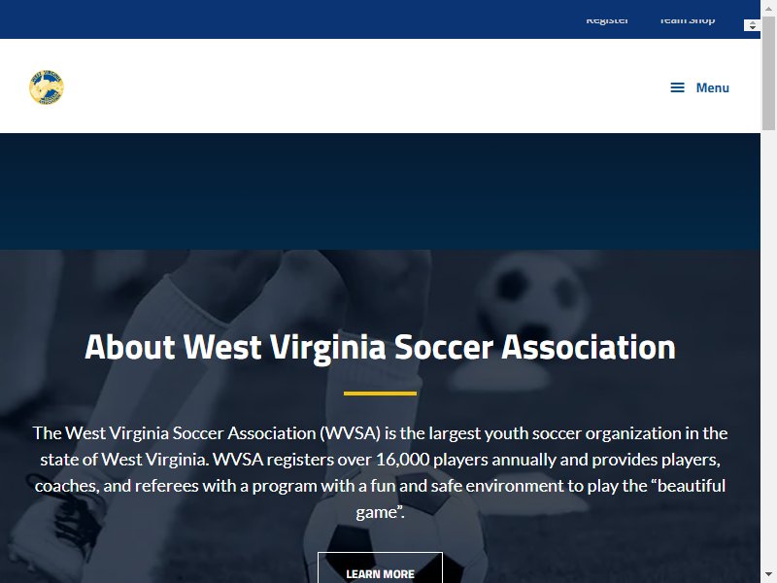Click the blurred soccer ball at upper right
Viewport: 777px width, 583px height.
pyautogui.click(x=532, y=297)
